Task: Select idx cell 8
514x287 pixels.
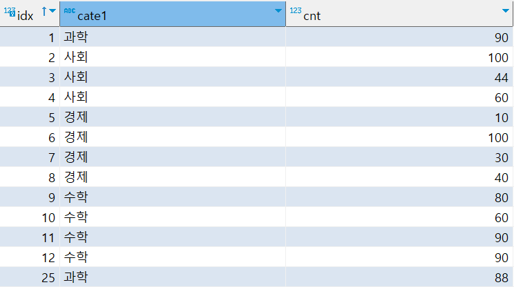Action: point(30,177)
